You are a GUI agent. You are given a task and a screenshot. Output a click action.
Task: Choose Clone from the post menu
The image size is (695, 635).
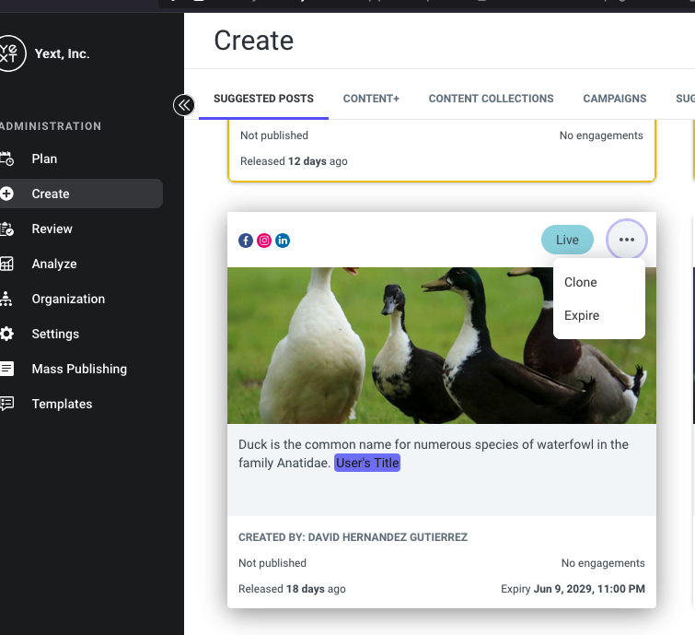(581, 282)
